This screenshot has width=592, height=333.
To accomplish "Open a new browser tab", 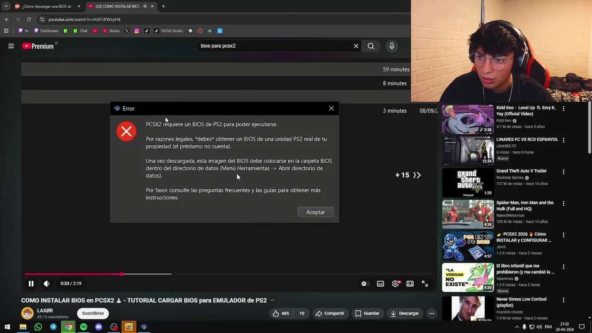I will click(163, 6).
